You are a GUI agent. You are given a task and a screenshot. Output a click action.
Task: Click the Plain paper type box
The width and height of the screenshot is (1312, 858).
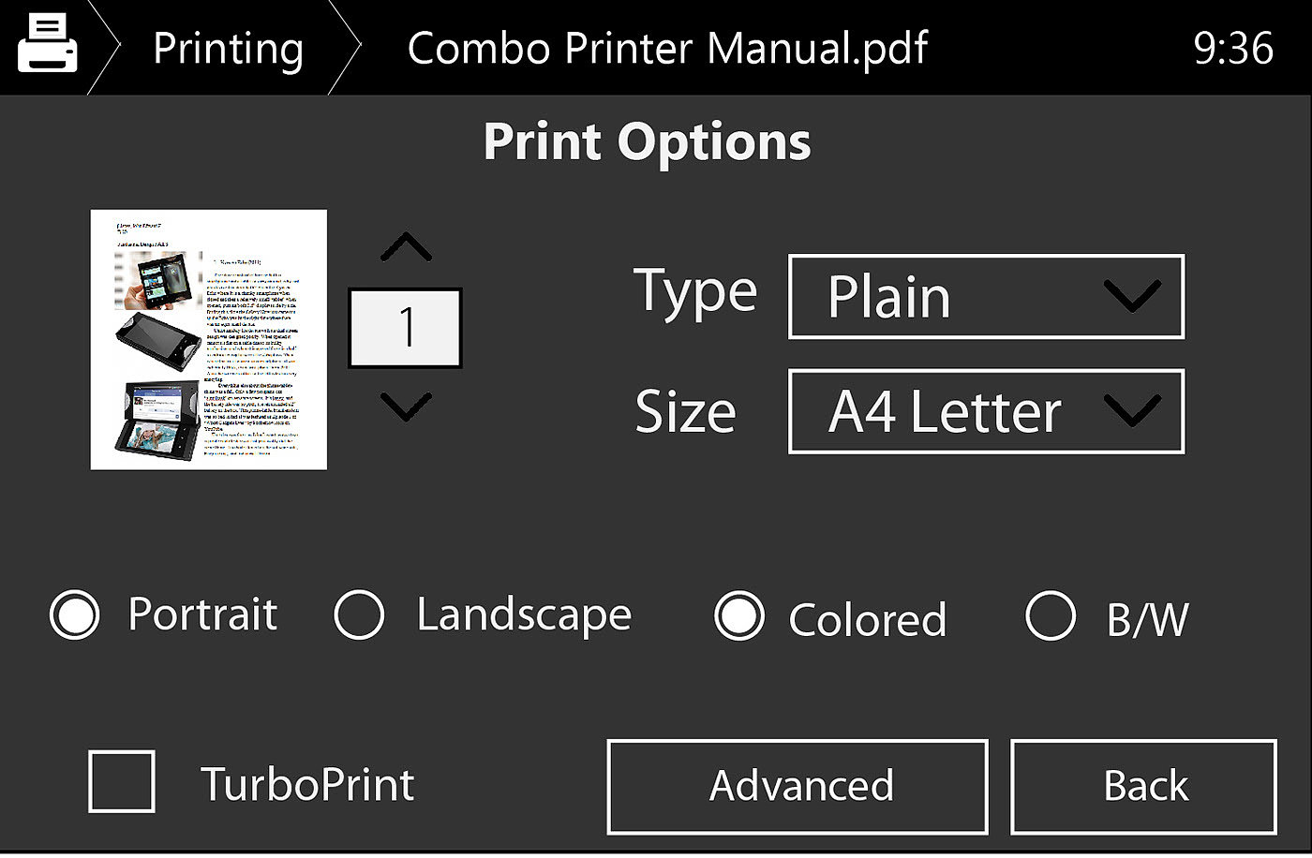coord(947,297)
